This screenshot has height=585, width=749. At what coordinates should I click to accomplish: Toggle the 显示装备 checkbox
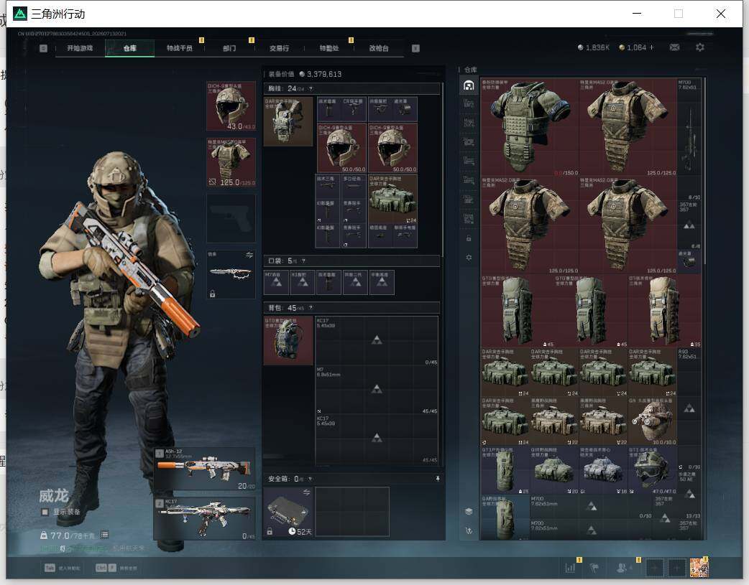click(x=45, y=512)
